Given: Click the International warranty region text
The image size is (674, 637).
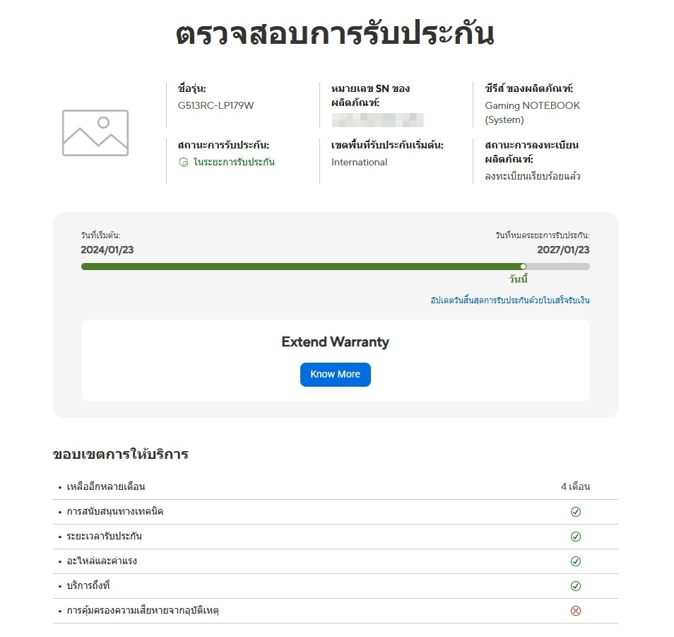Looking at the screenshot, I should click(x=359, y=162).
